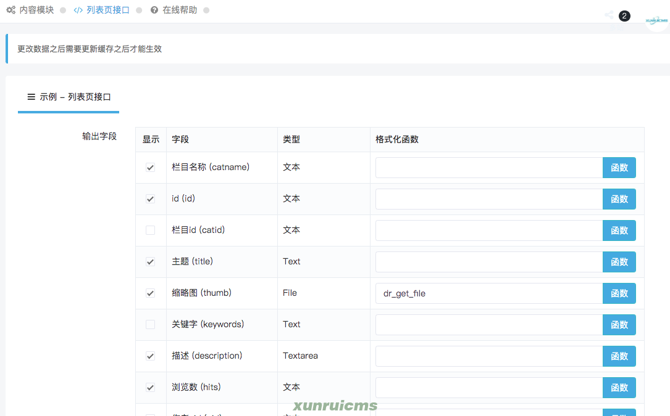Focus the format function field for catname

tap(489, 168)
